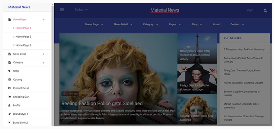Click the Shopping Cart icon in sidebar
274x129 pixels.
[x=9, y=97]
